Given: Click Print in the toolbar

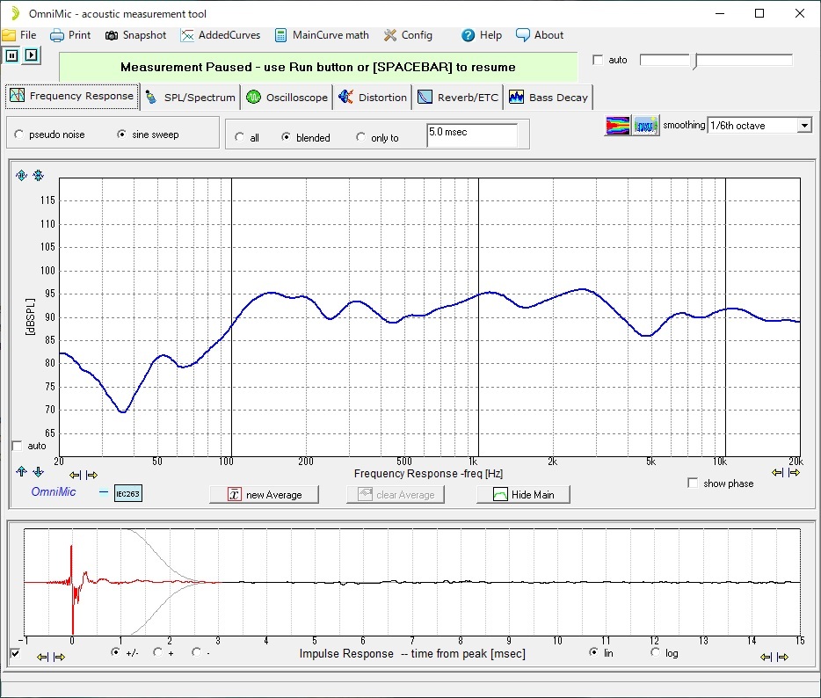Looking at the screenshot, I should [70, 35].
